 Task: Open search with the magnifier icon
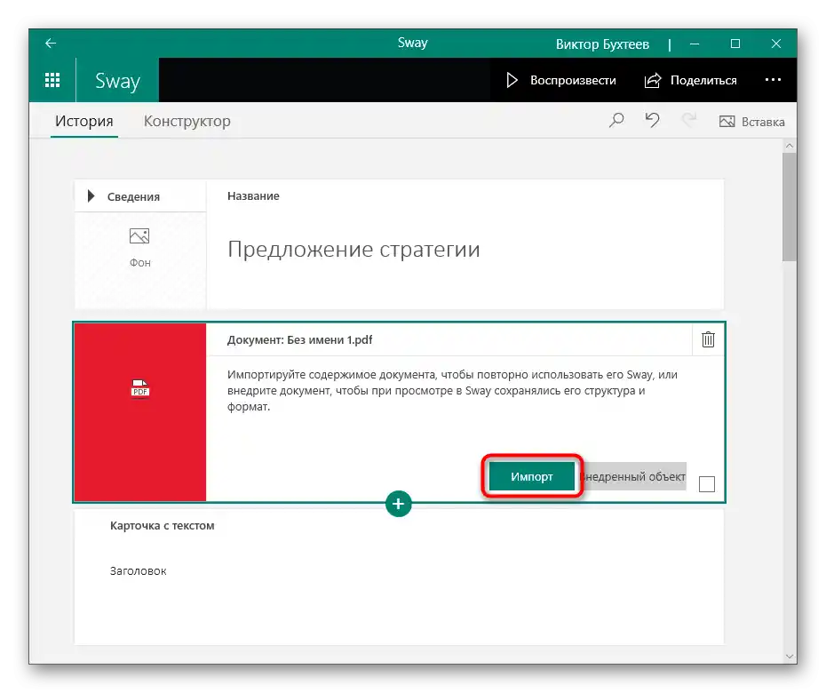[x=616, y=121]
